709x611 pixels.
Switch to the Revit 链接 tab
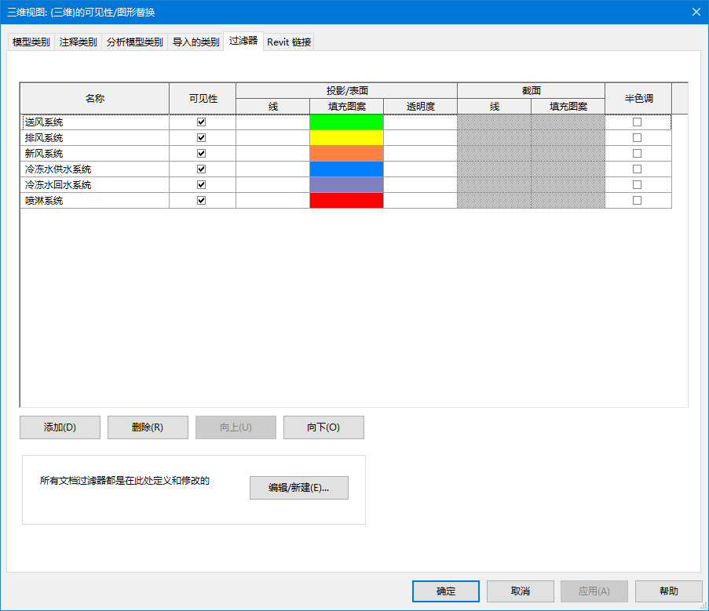tap(289, 42)
